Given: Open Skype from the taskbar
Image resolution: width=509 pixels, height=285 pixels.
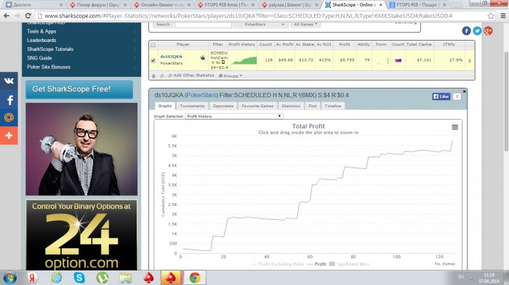Looking at the screenshot, I should 79,278.
